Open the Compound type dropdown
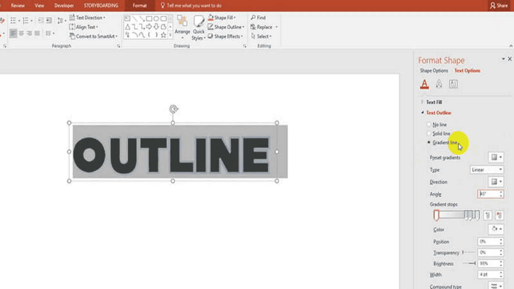Image resolution: width=514 pixels, height=289 pixels. click(x=496, y=286)
